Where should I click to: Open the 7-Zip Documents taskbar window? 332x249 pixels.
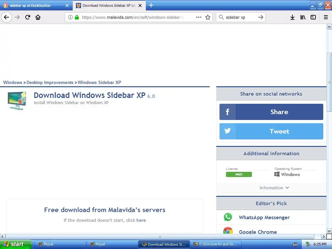[x=216, y=244]
